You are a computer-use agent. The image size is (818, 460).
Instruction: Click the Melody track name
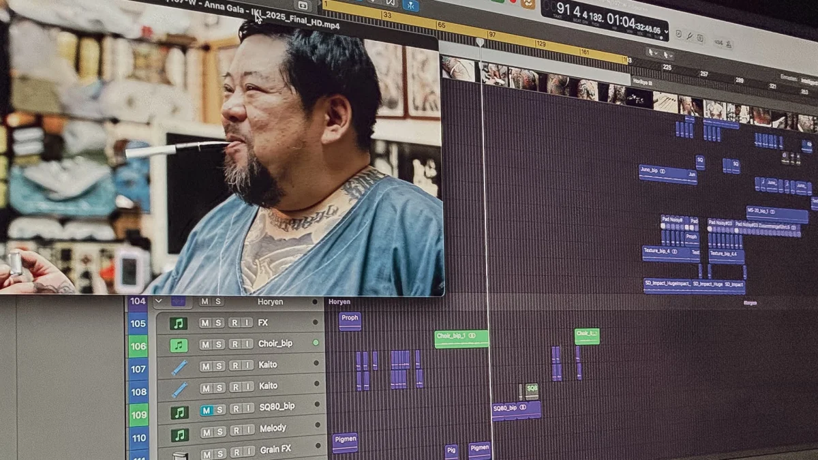[273, 429]
